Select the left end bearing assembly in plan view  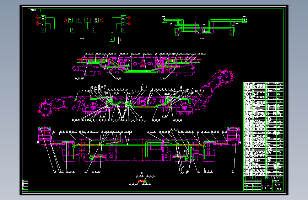click(45, 136)
